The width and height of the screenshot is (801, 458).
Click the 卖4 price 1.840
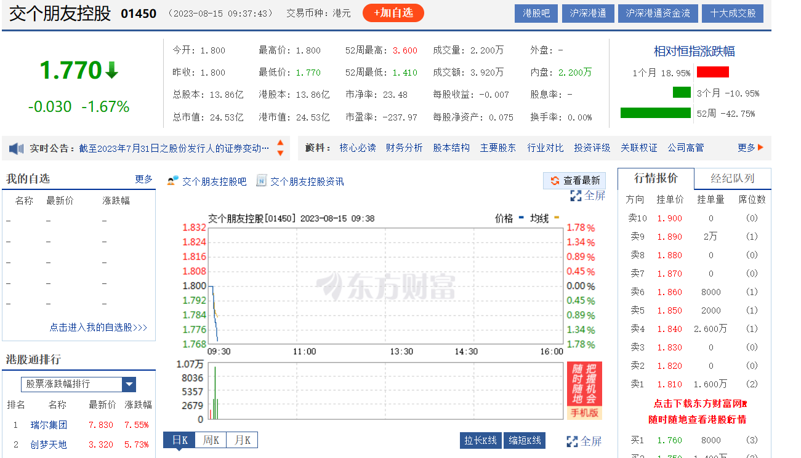tap(669, 329)
